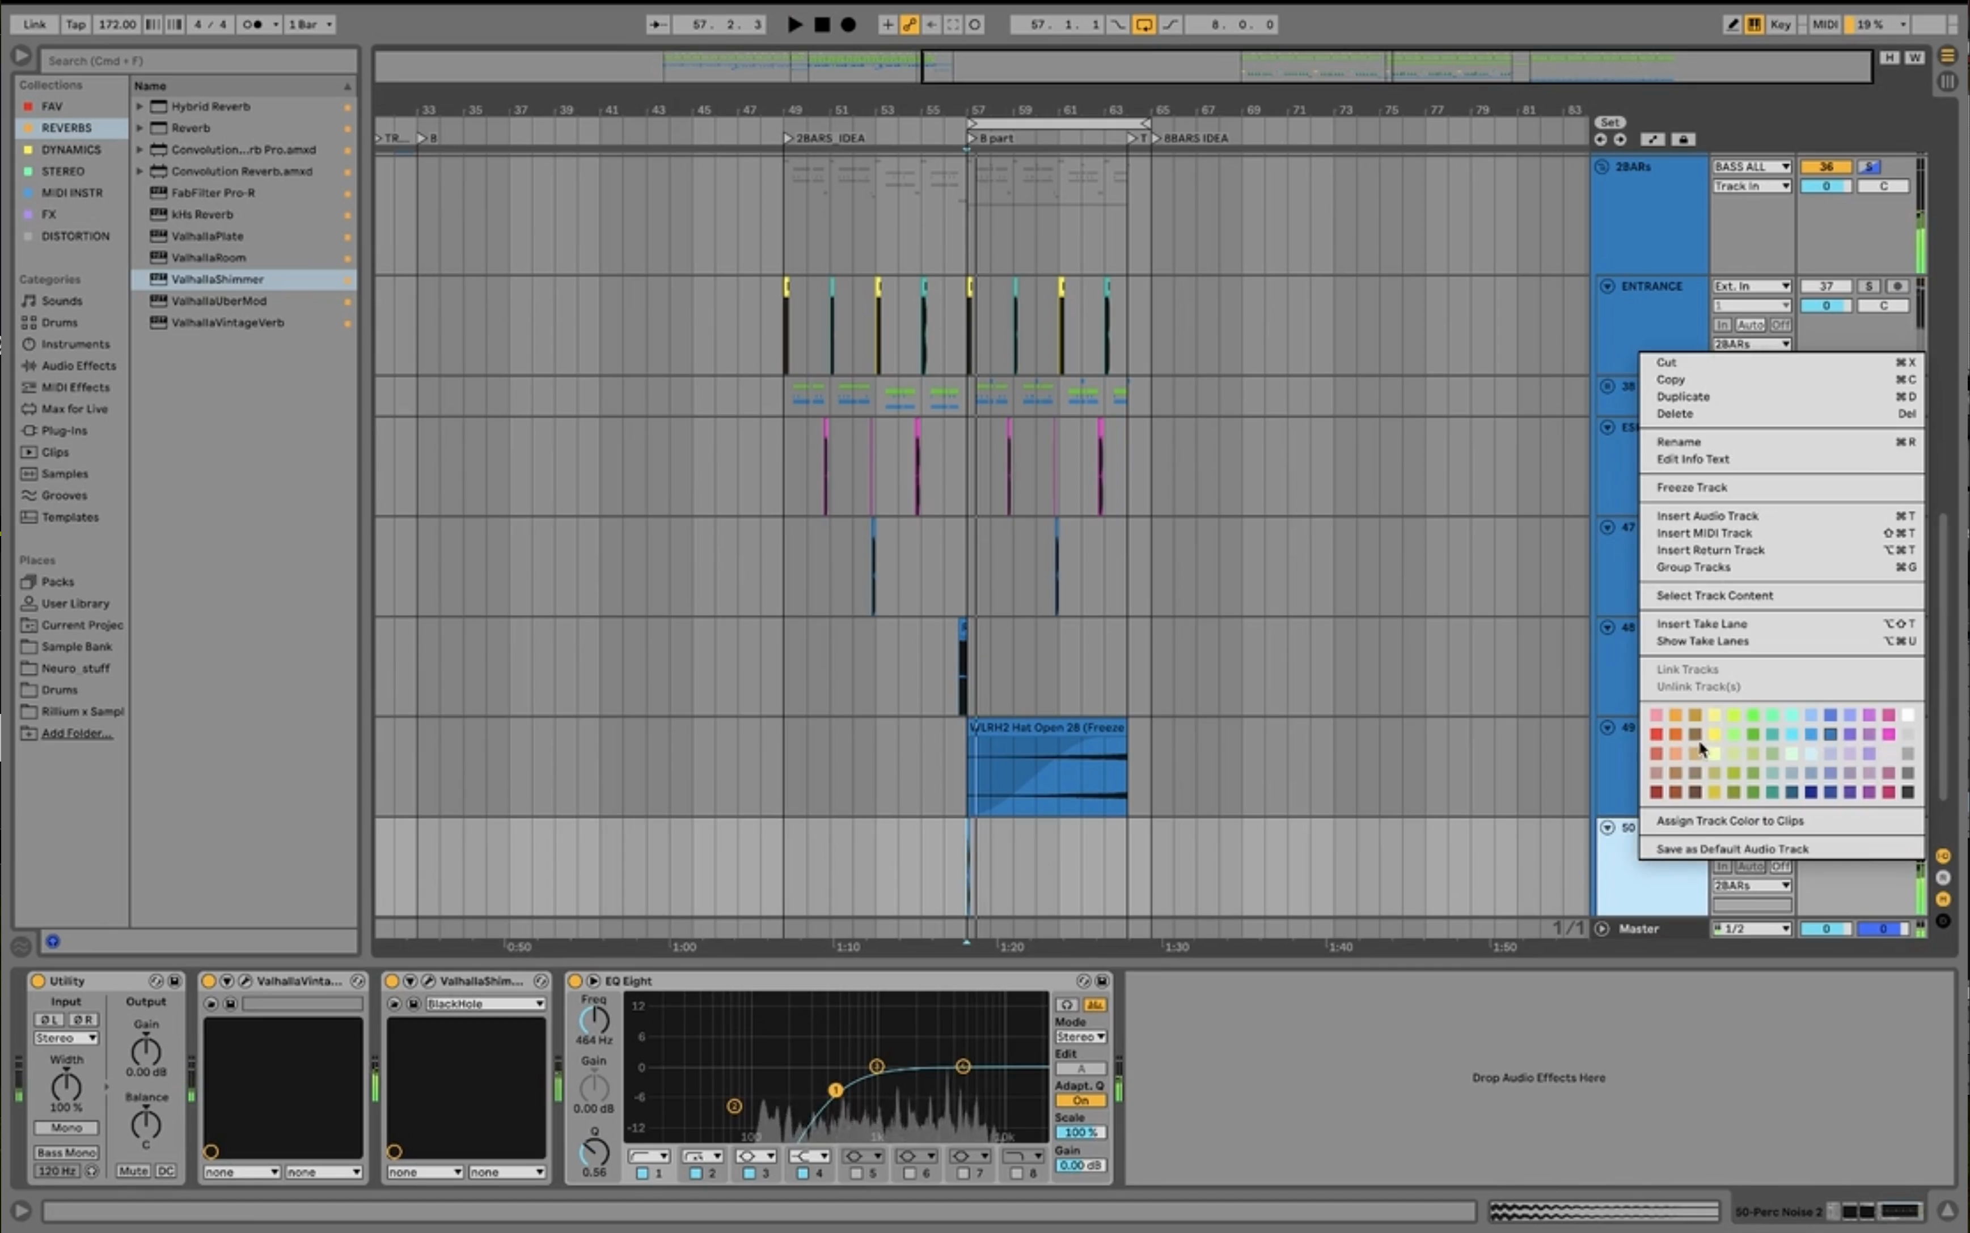Click the Arrangement Record button
This screenshot has width=1970, height=1233.
849,24
